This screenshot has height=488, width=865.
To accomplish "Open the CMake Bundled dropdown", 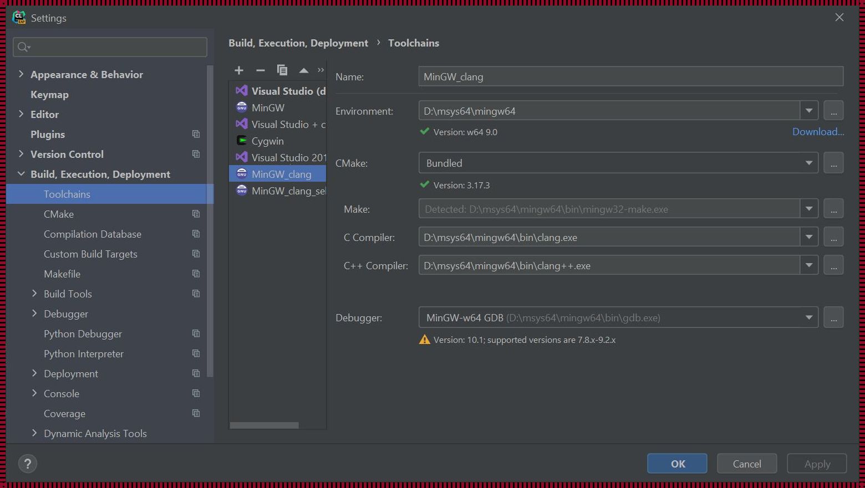I will tap(809, 163).
